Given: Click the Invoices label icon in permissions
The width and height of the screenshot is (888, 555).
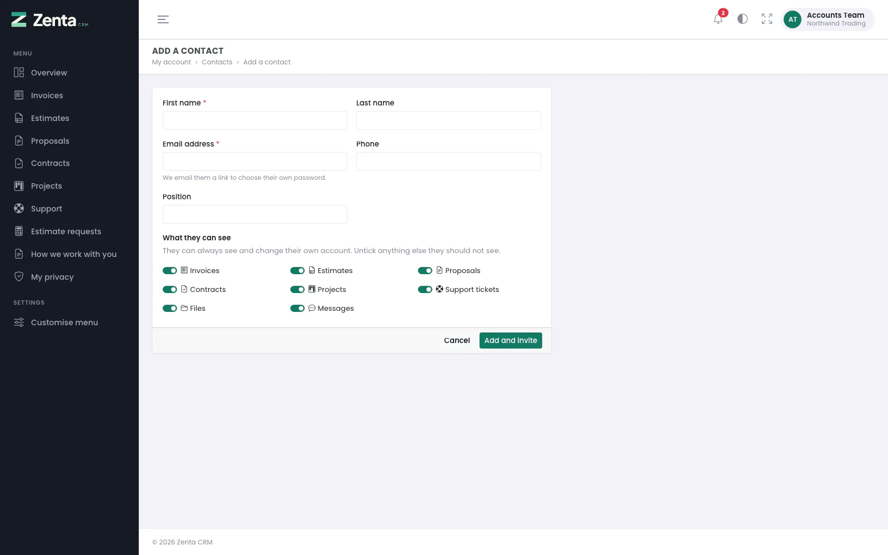Looking at the screenshot, I should pyautogui.click(x=184, y=270).
